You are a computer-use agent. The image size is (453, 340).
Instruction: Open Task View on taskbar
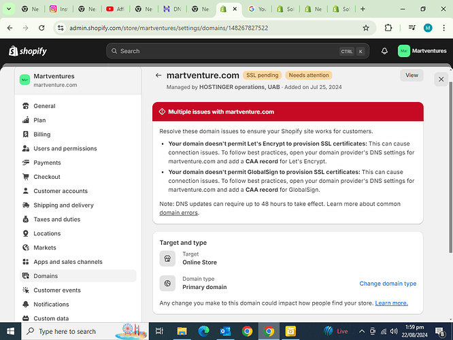159,331
